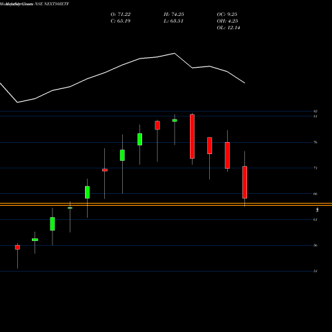Viewport: 332px width, 332px height.
Task: Click the OL: 12.14 reading
Action: point(228,28)
